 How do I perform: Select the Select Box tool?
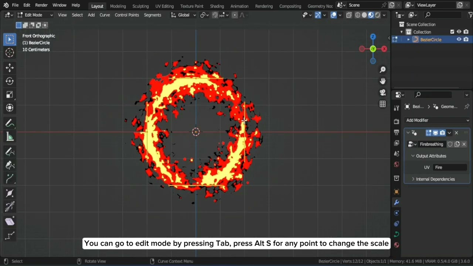10,39
